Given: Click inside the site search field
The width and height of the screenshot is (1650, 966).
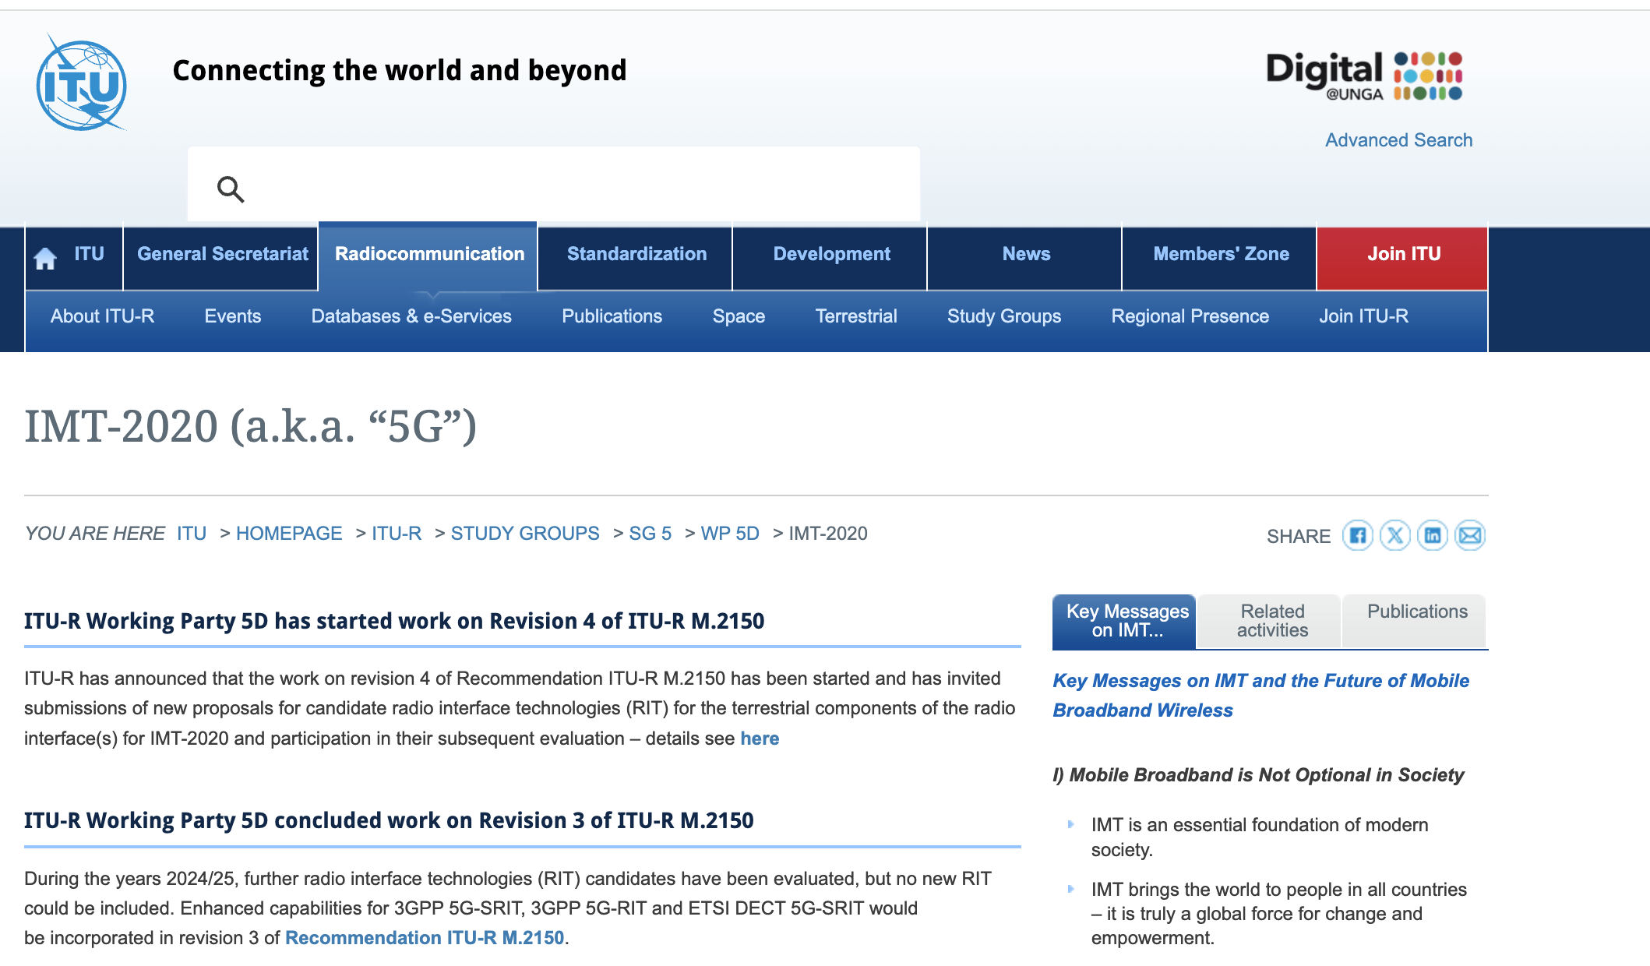Looking at the screenshot, I should coord(554,185).
